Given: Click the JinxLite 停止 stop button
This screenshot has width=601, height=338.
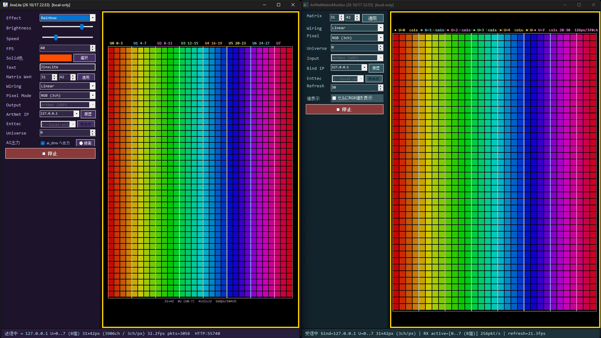Looking at the screenshot, I should click(50, 153).
